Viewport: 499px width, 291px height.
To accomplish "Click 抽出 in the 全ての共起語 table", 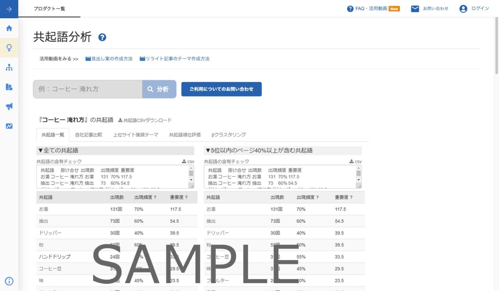I will click(x=44, y=221).
